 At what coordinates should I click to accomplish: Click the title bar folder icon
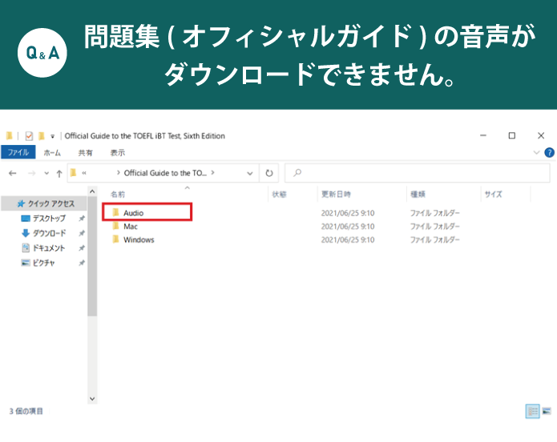pos(10,135)
